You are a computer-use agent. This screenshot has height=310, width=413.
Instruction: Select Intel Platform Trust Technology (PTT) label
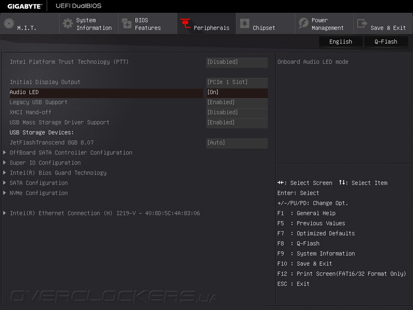click(69, 62)
